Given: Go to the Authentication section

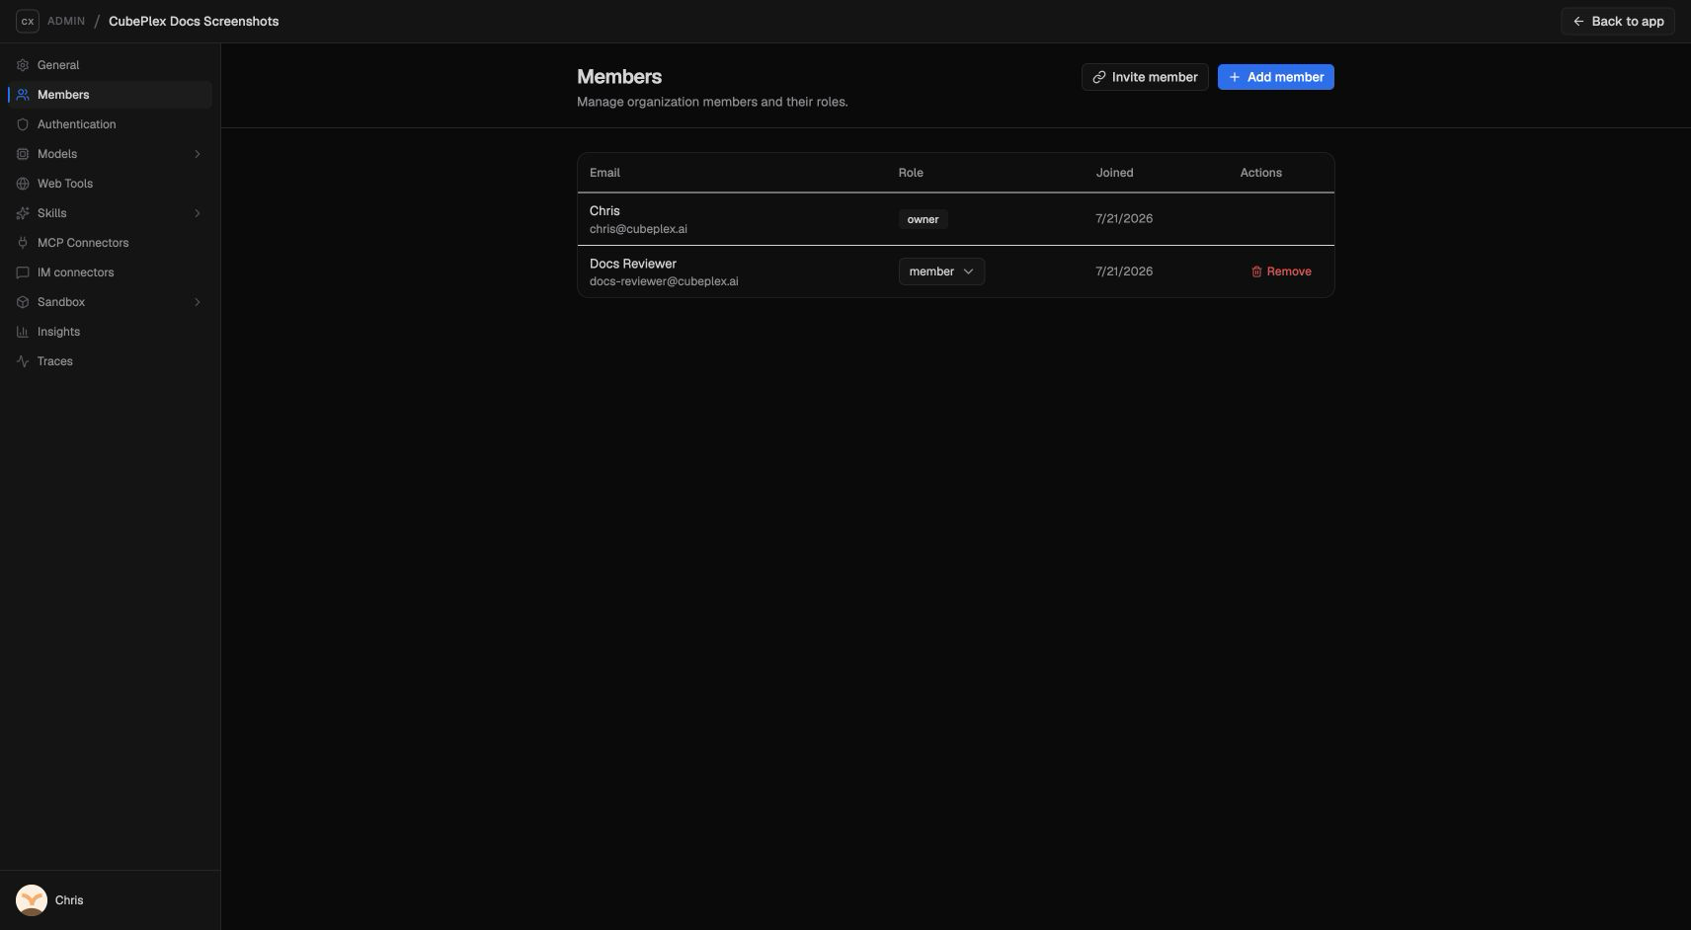Looking at the screenshot, I should pos(110,124).
